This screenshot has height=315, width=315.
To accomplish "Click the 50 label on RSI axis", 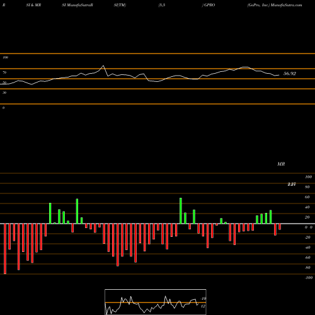I will 4,83.
